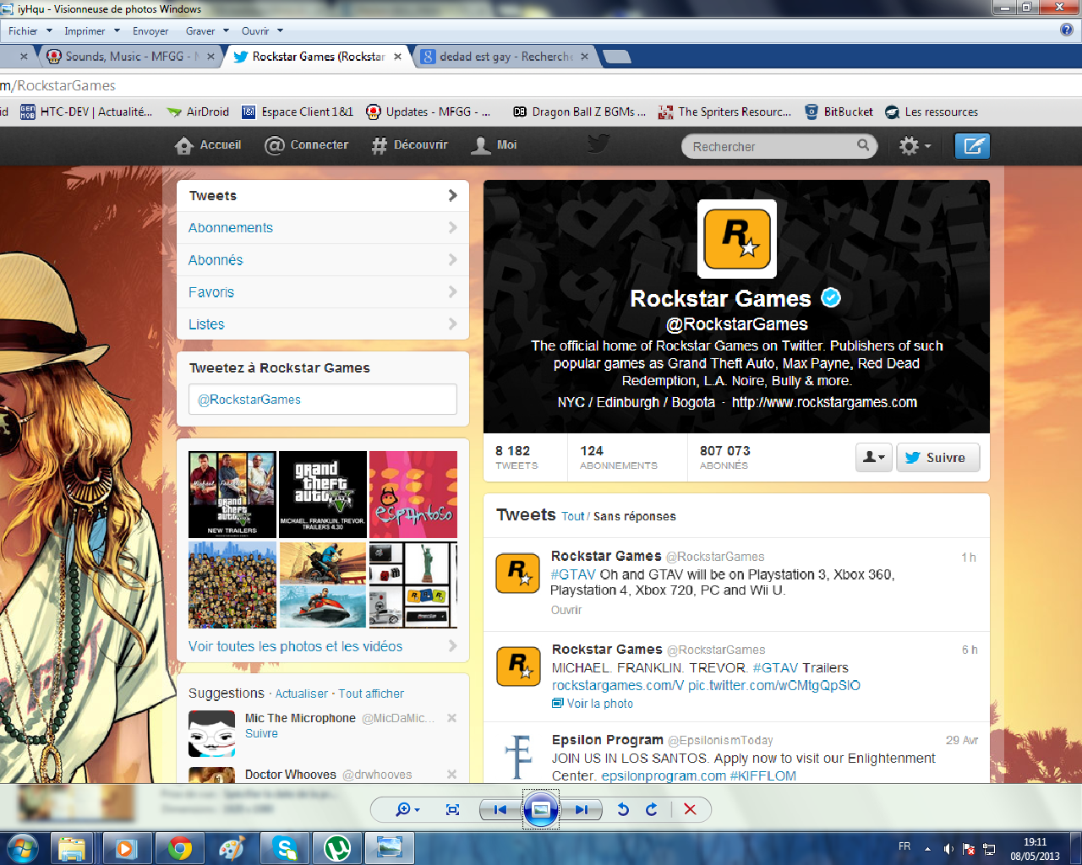Viewport: 1082px width, 865px height.
Task: Launch Google Chrome from the taskbar
Action: (x=179, y=848)
